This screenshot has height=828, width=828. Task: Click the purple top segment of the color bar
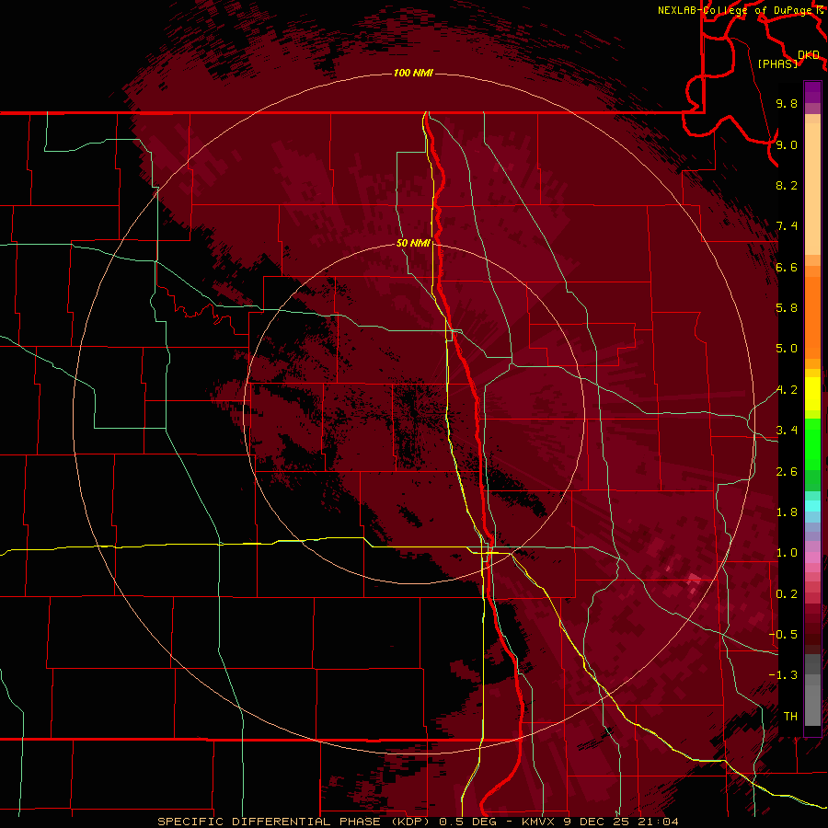click(x=812, y=92)
